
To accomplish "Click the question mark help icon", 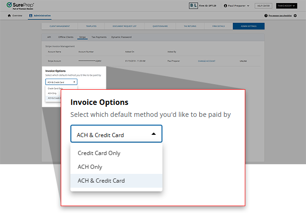I will [266, 16].
